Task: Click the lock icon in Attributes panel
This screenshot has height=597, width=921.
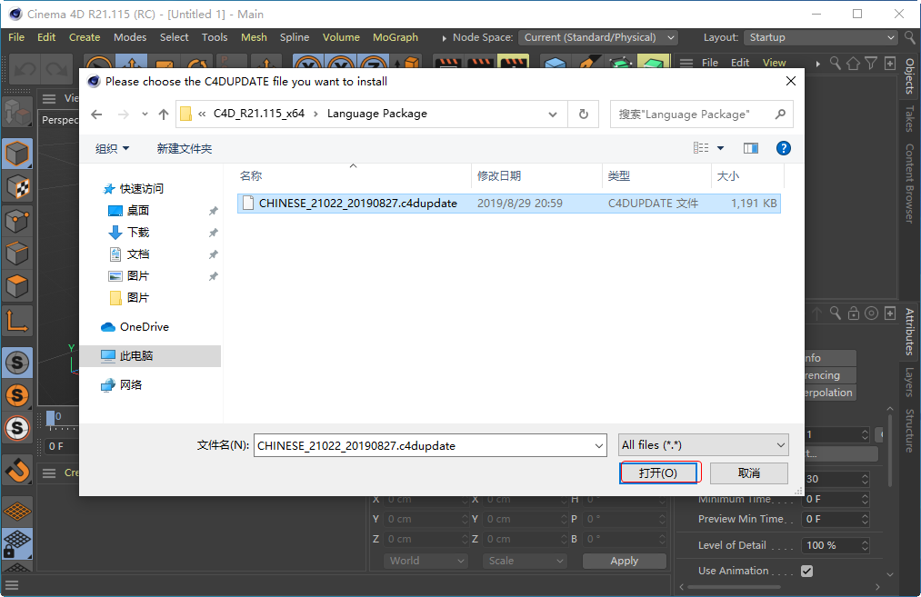Action: coord(853,313)
